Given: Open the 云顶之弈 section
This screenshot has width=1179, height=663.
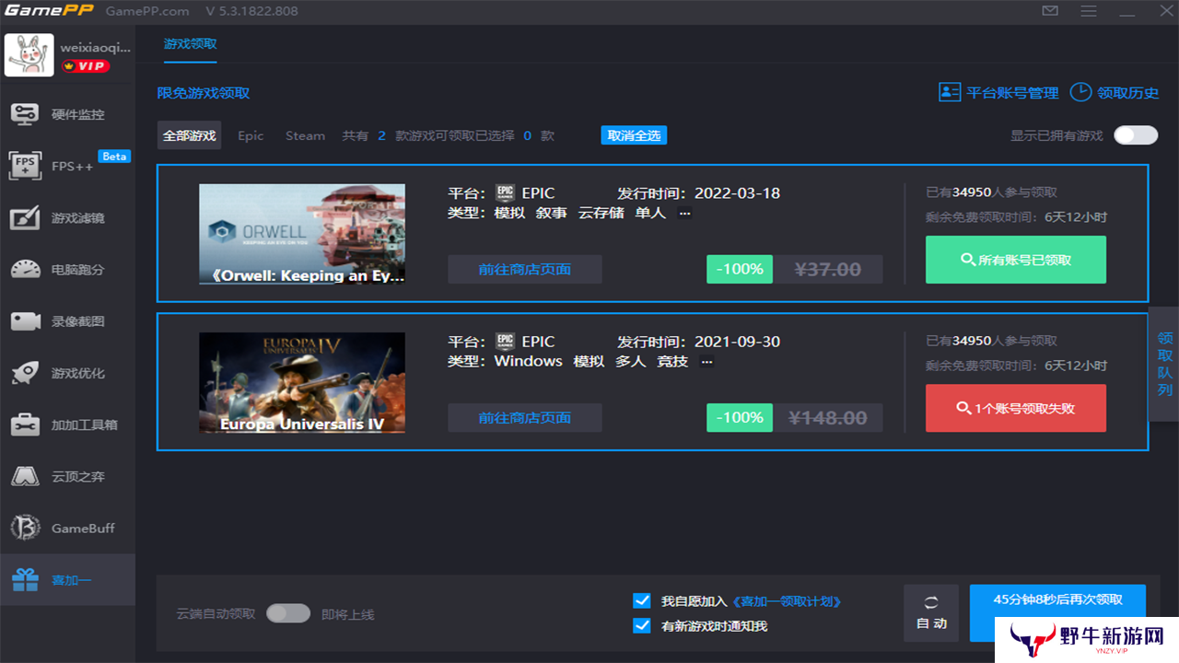Looking at the screenshot, I should point(67,476).
